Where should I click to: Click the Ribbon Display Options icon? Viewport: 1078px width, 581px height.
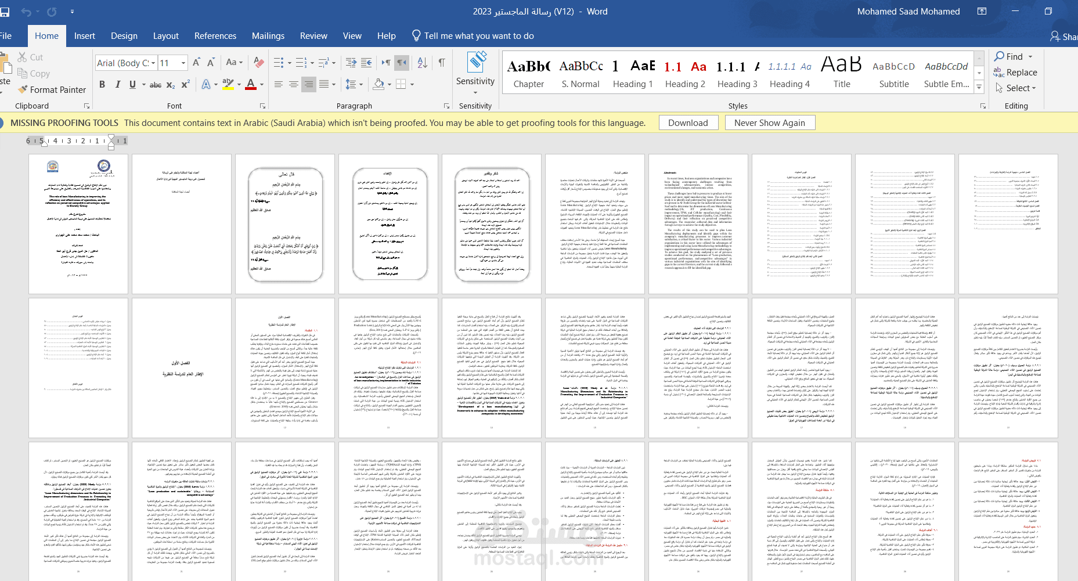[x=982, y=12]
